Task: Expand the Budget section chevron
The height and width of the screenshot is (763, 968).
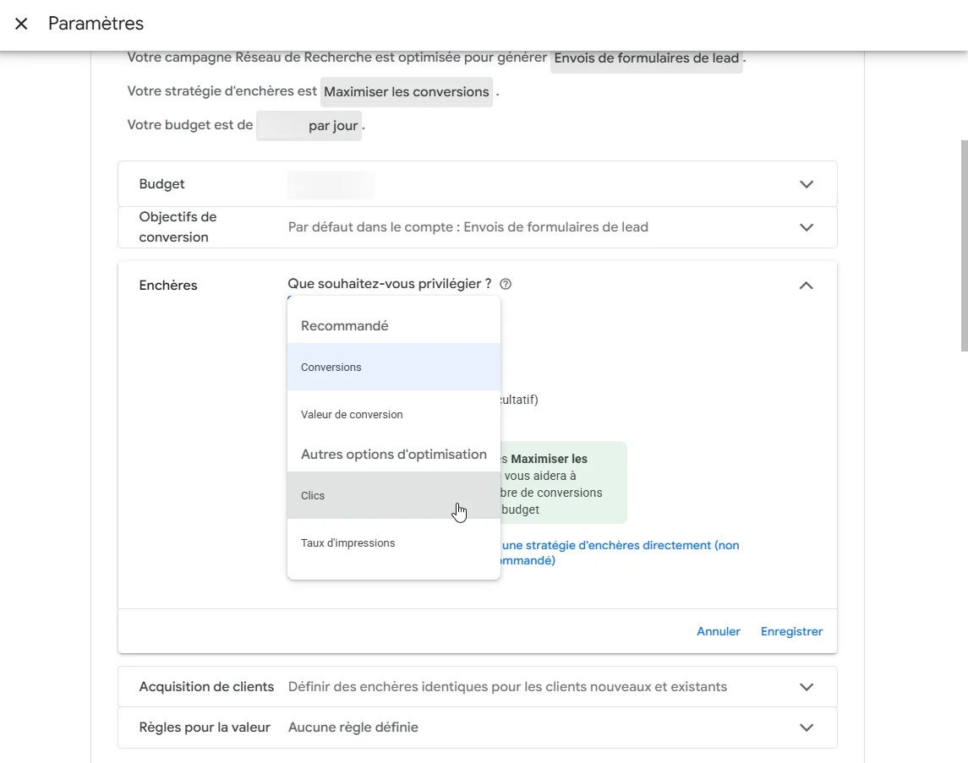Action: pos(806,184)
